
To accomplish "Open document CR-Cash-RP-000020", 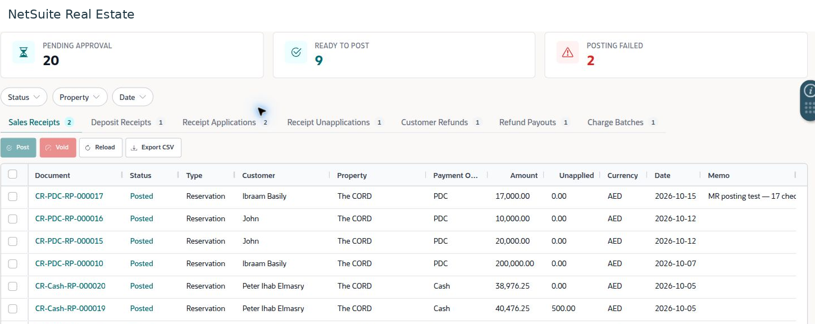I will (70, 286).
